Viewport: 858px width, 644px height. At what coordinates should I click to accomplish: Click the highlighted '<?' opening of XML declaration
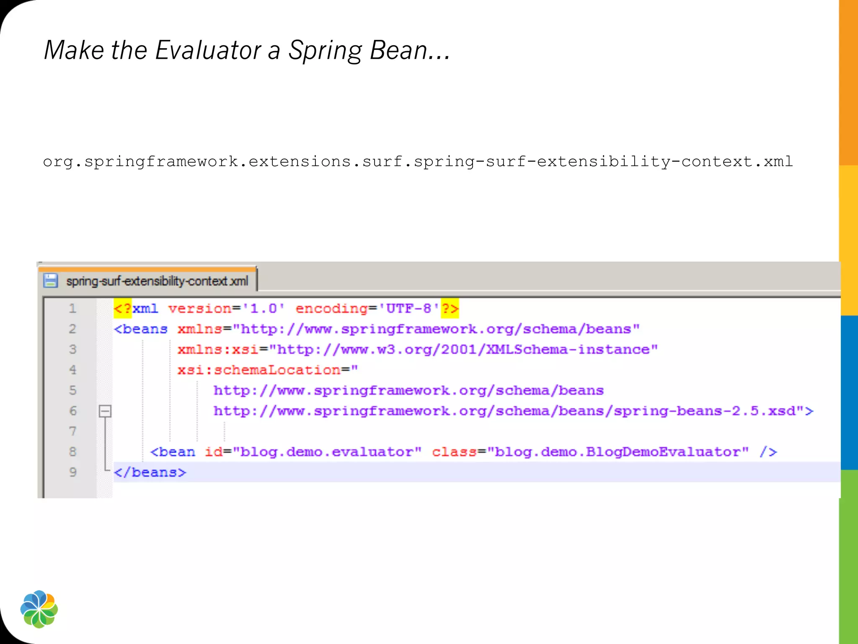point(123,309)
